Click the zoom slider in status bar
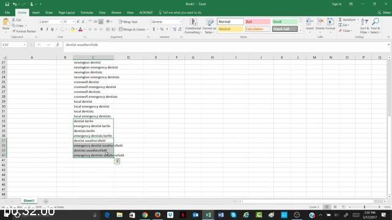The width and height of the screenshot is (392, 220). [x=364, y=207]
